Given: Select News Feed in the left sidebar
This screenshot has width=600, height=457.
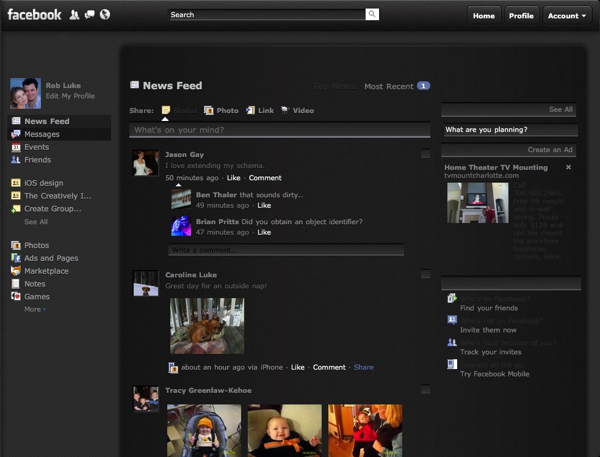Looking at the screenshot, I should point(59,121).
